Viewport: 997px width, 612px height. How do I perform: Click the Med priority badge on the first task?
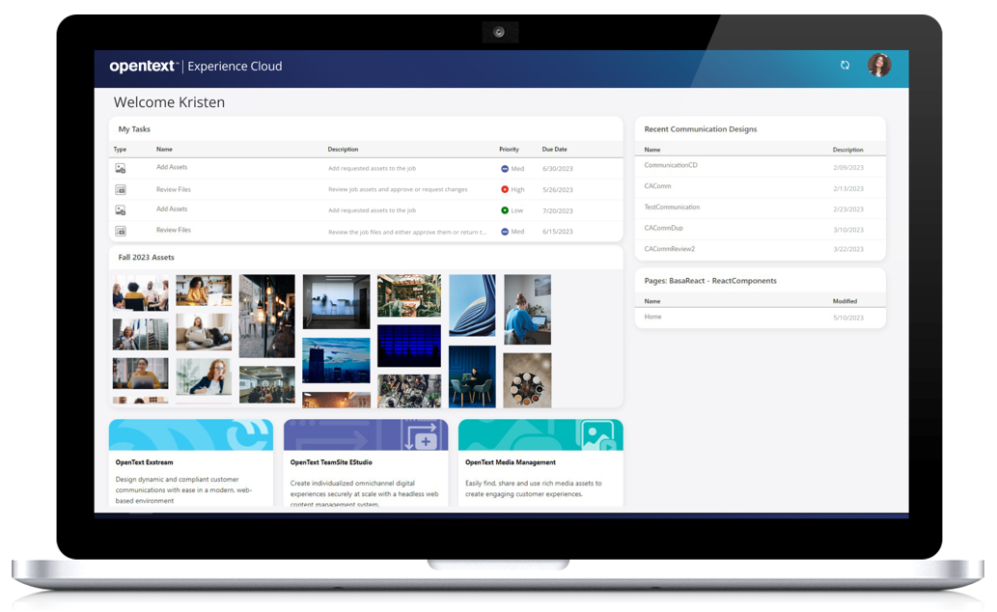[512, 167]
